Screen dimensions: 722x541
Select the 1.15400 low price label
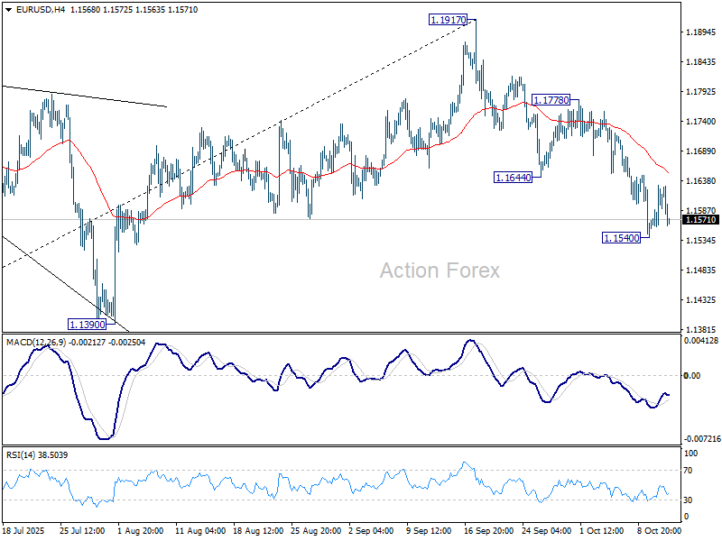pos(621,237)
